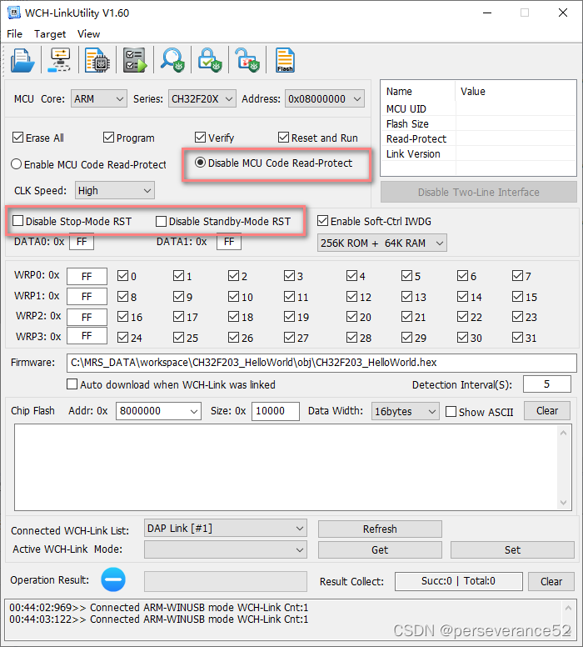Click the Link Version row

(x=478, y=154)
